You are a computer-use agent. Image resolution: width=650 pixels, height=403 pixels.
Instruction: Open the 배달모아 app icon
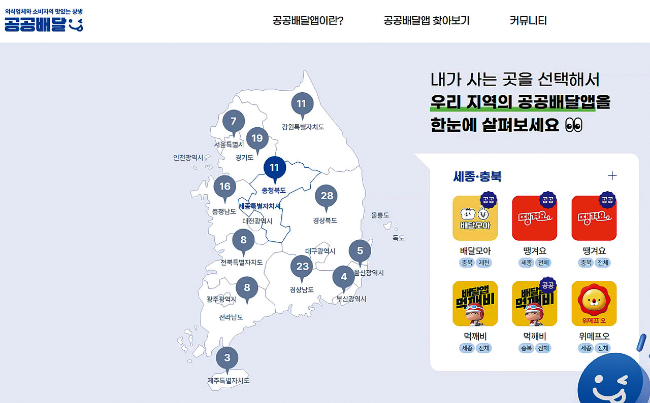point(475,218)
